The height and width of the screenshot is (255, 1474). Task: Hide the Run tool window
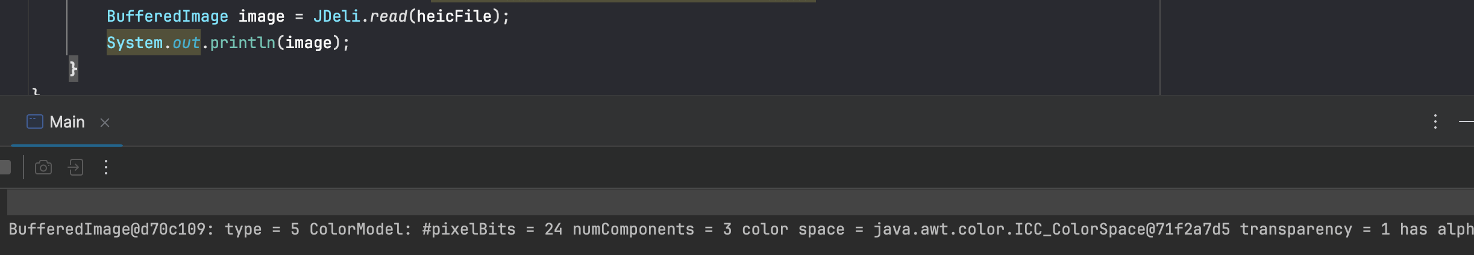point(1467,121)
